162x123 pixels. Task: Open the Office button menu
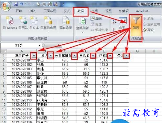[6, 7]
